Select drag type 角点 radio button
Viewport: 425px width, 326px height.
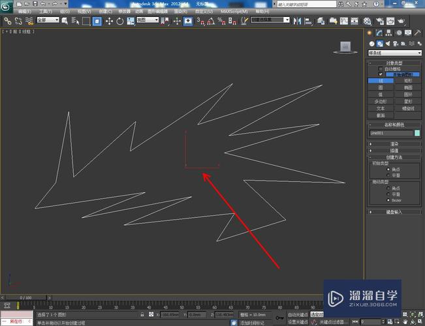tap(388, 188)
